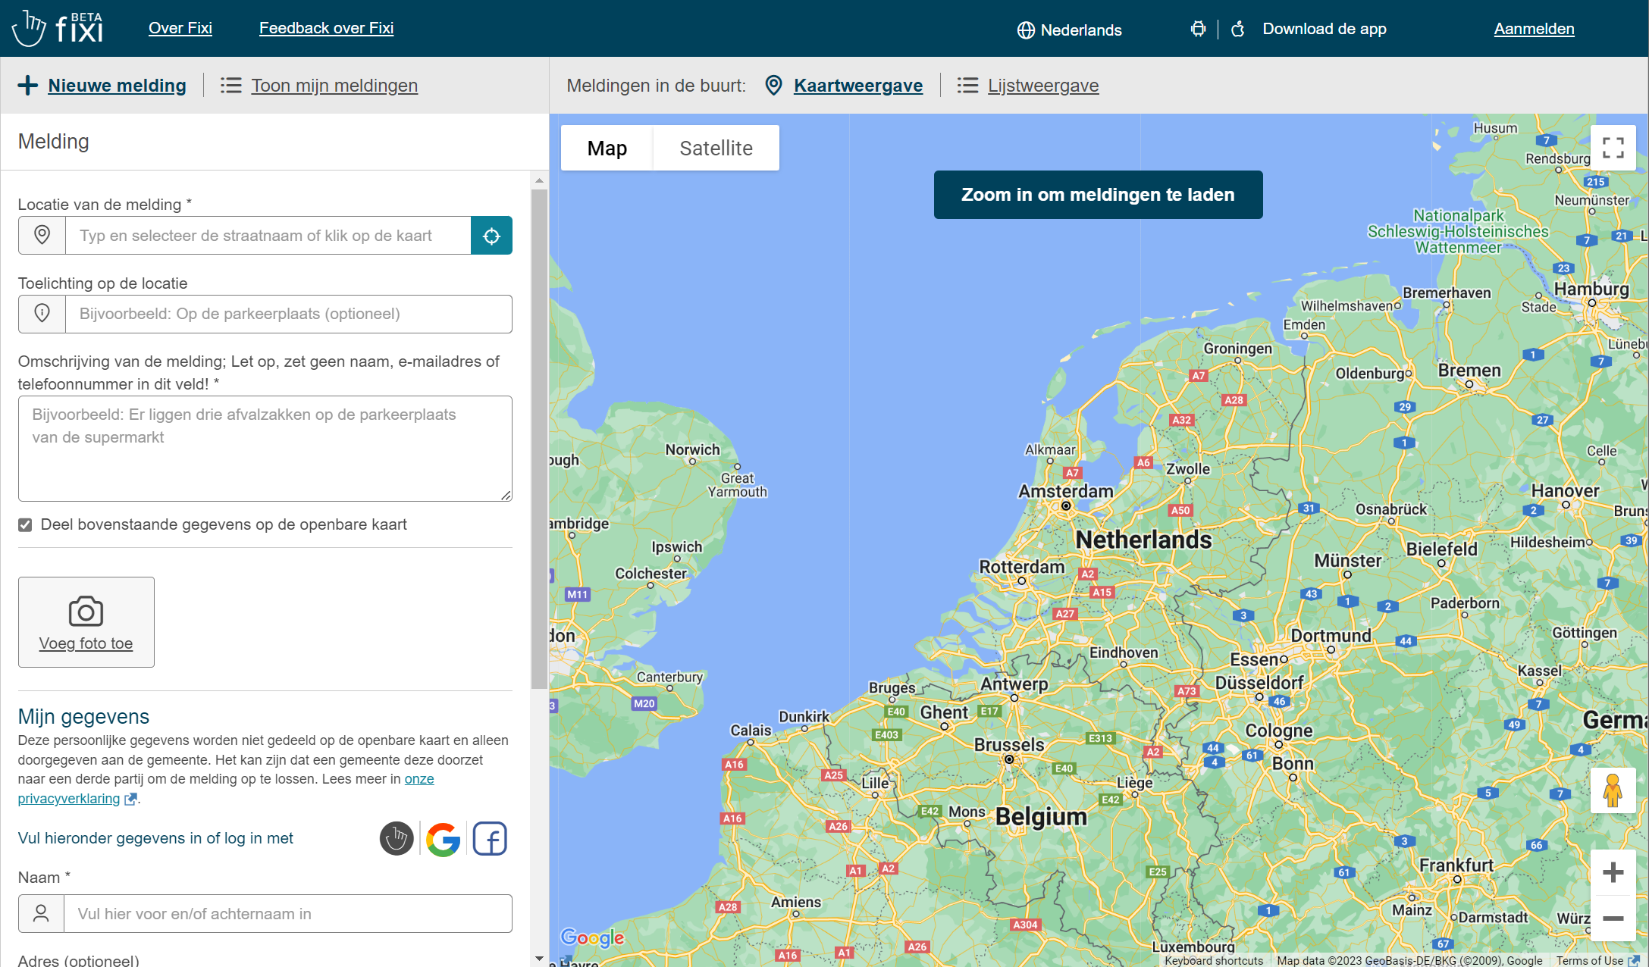The height and width of the screenshot is (967, 1649).
Task: Click the zoom in button on map
Action: (1613, 872)
